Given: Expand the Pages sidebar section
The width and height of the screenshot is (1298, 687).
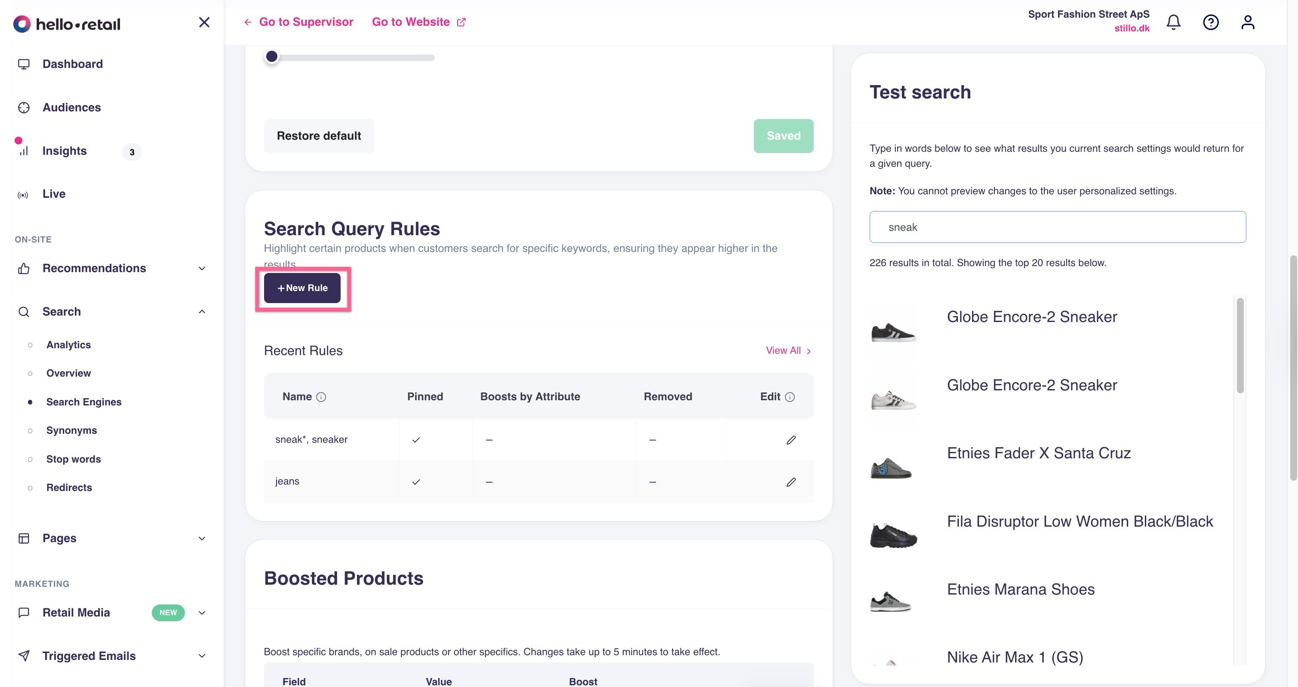Looking at the screenshot, I should pos(59,538).
